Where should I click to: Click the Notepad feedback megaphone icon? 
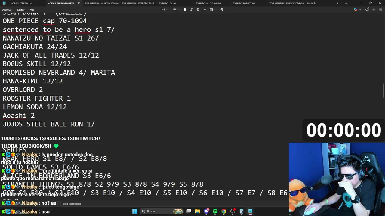point(367,10)
